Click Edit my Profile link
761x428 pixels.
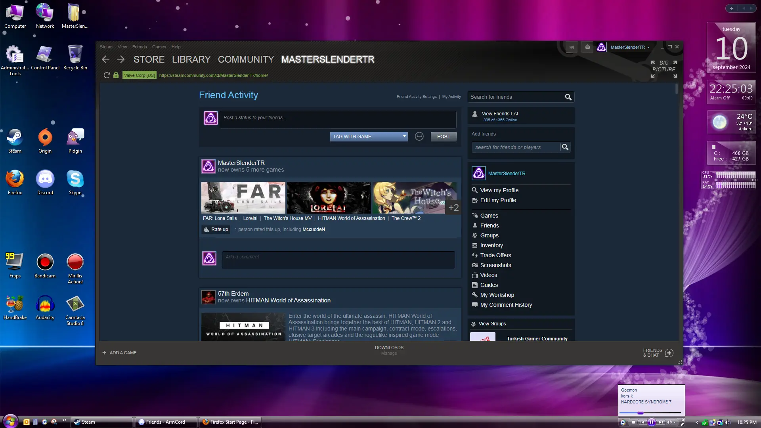498,200
